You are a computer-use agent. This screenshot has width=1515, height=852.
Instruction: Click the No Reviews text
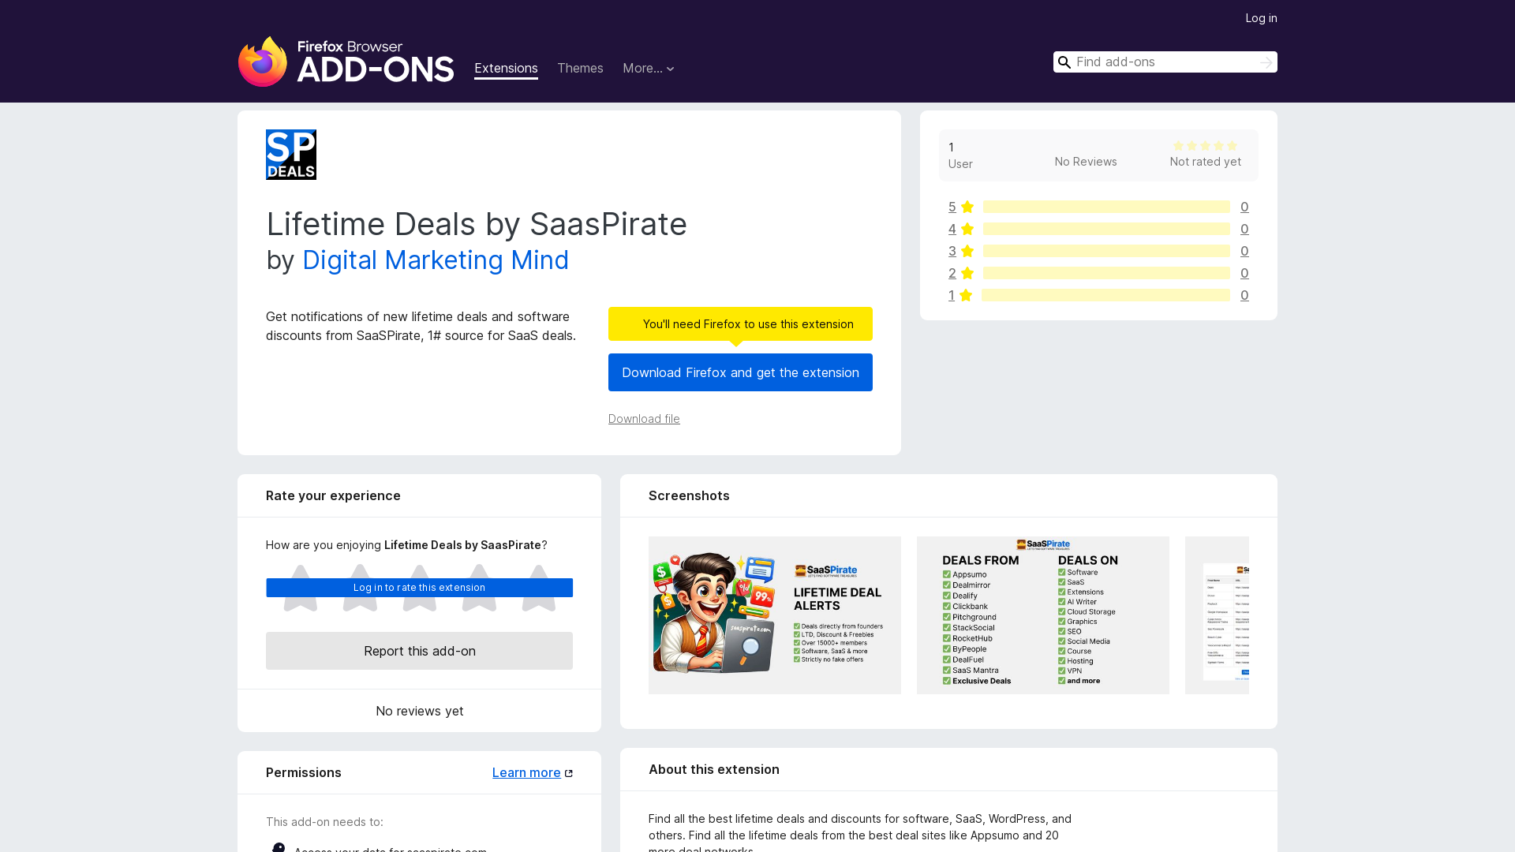coord(1086,162)
